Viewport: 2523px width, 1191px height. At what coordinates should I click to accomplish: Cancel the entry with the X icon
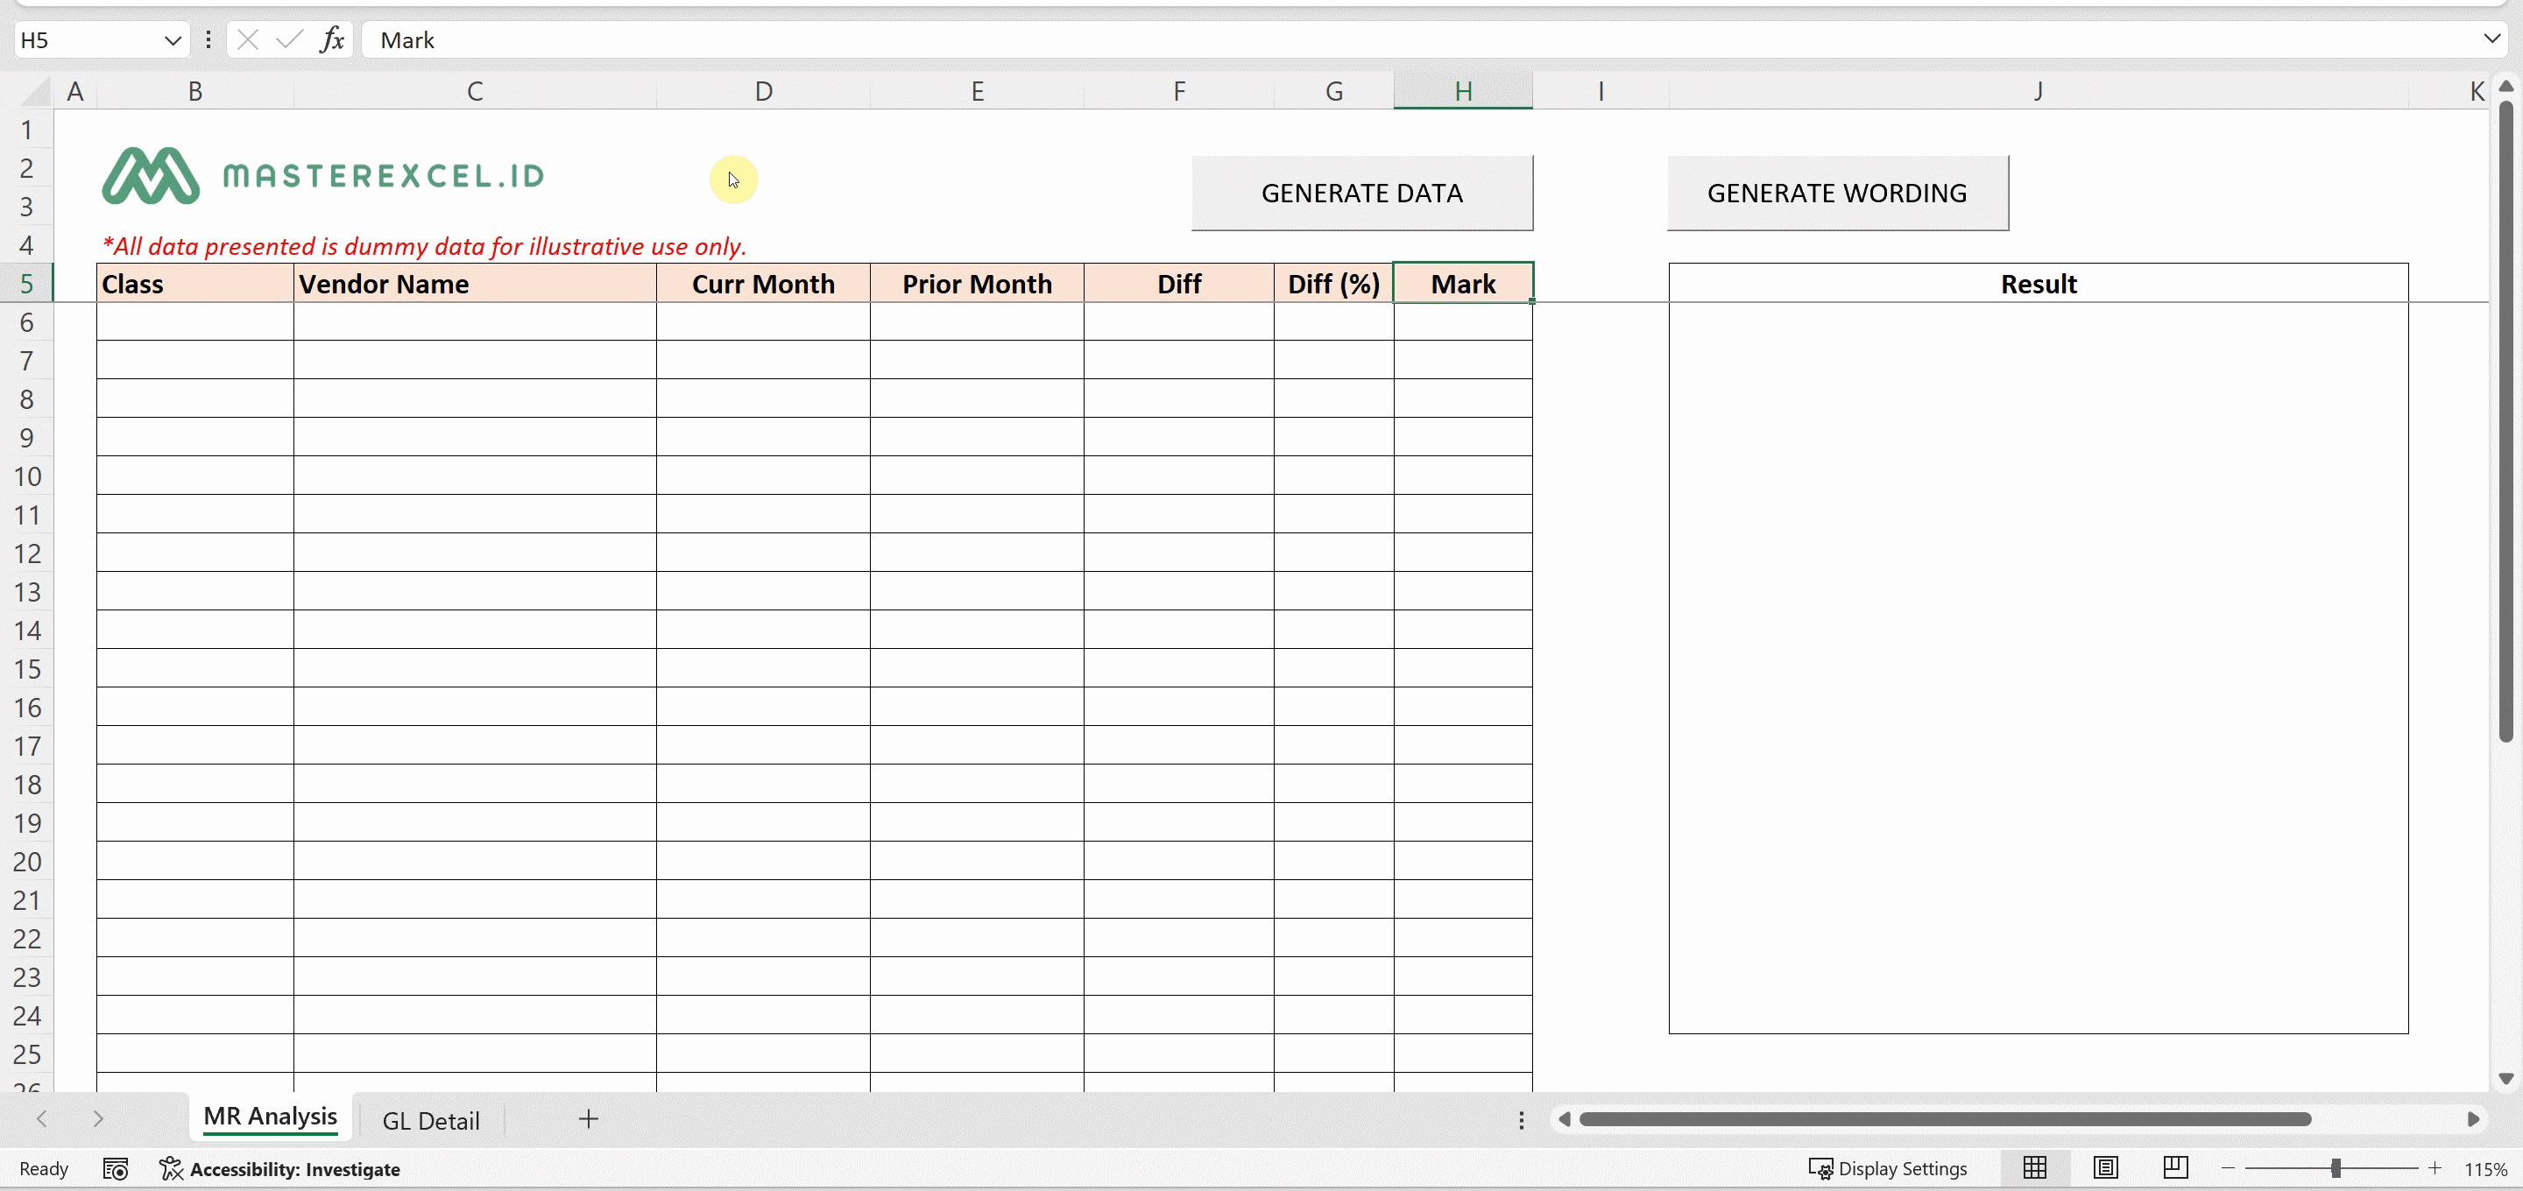point(247,39)
